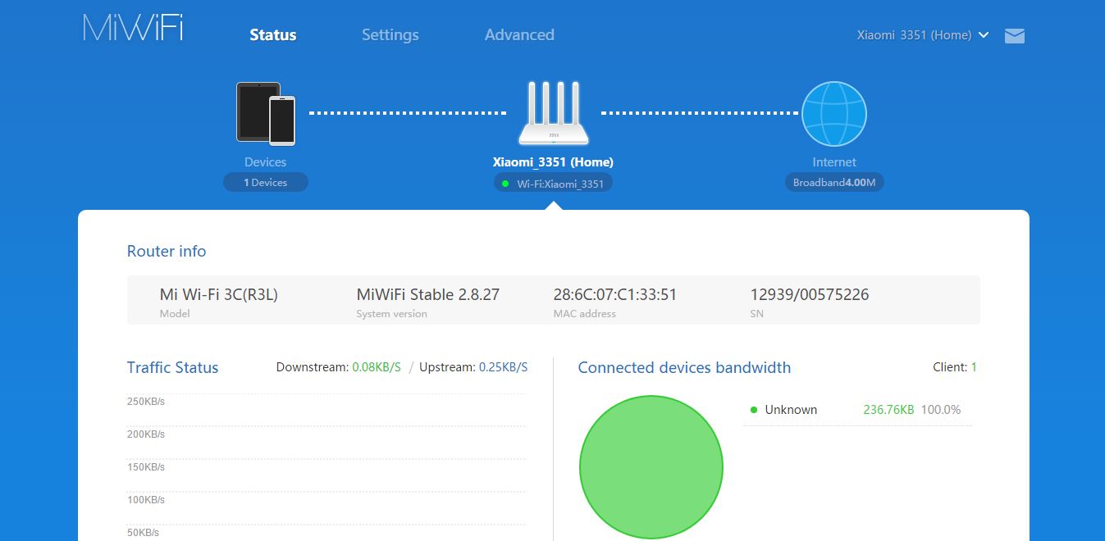Click the green dot beside Unknown
Image resolution: width=1105 pixels, height=541 pixels.
coord(753,410)
